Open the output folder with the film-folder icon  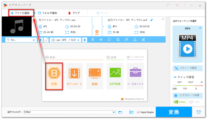point(131,112)
